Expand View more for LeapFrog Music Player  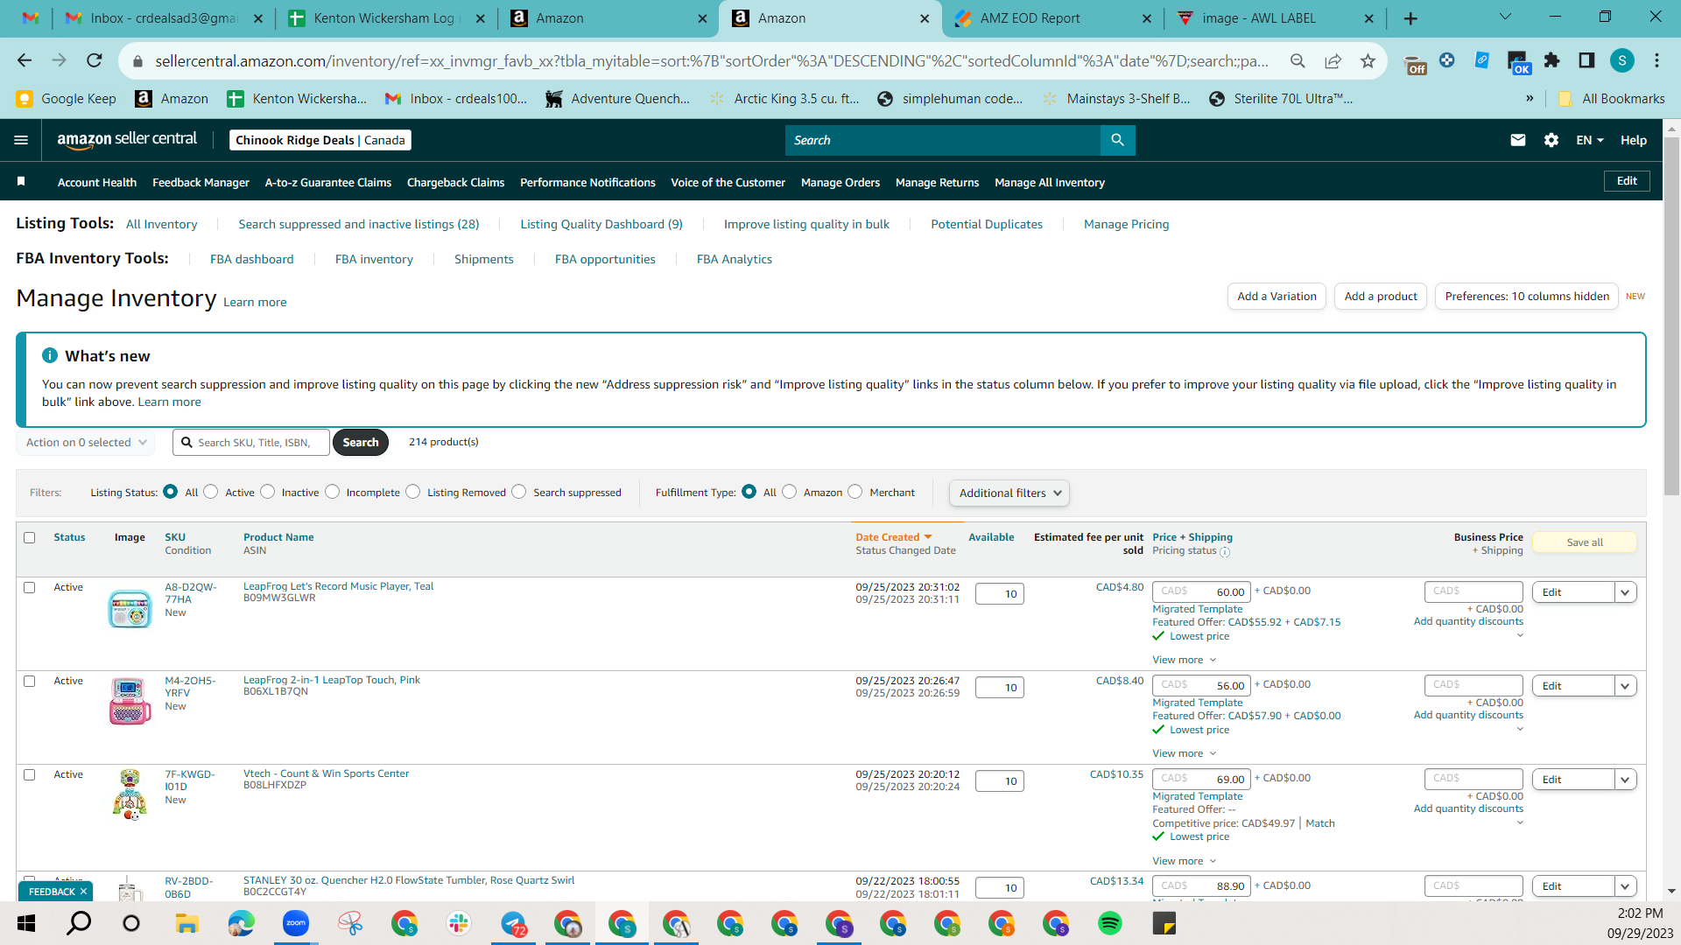pyautogui.click(x=1185, y=660)
